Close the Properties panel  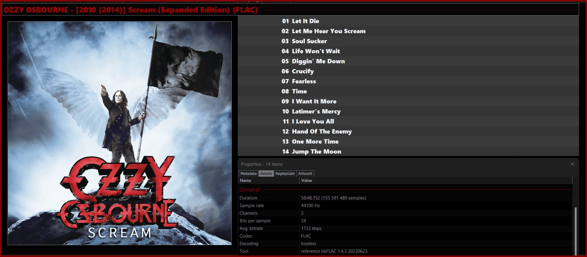(x=572, y=164)
